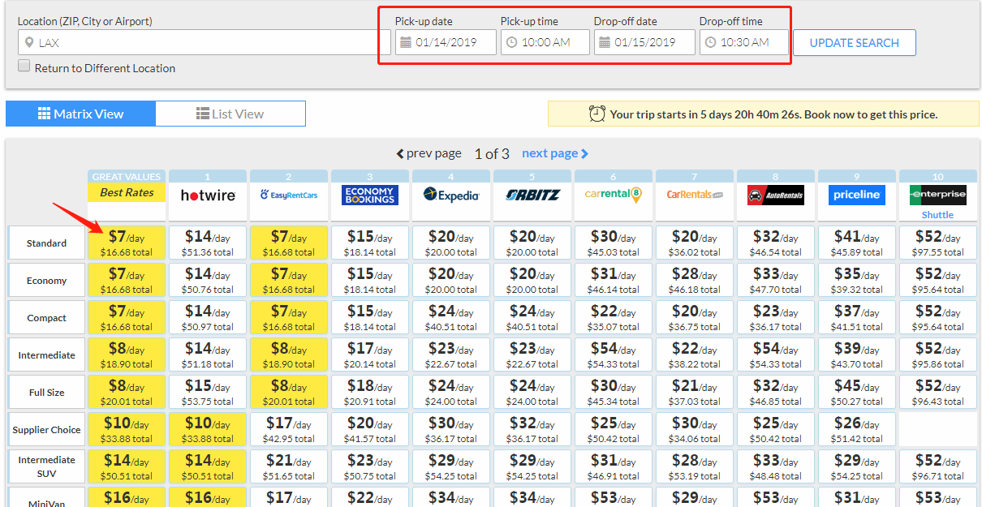This screenshot has height=507, width=982.
Task: Switch to List View tab
Action: 230,114
